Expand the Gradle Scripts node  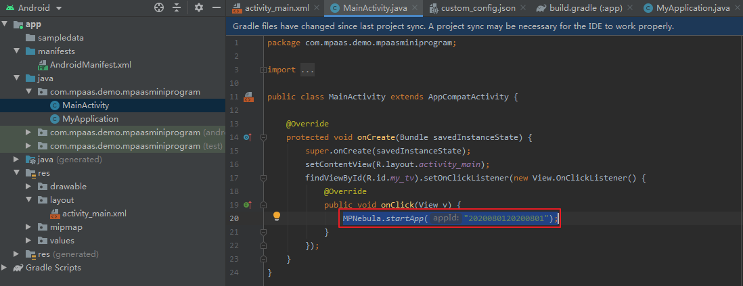[5, 268]
